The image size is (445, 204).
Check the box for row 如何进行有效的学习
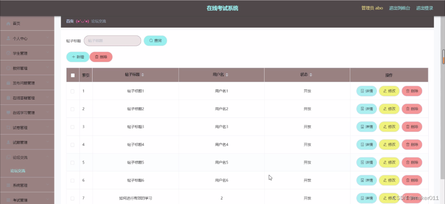click(x=73, y=198)
